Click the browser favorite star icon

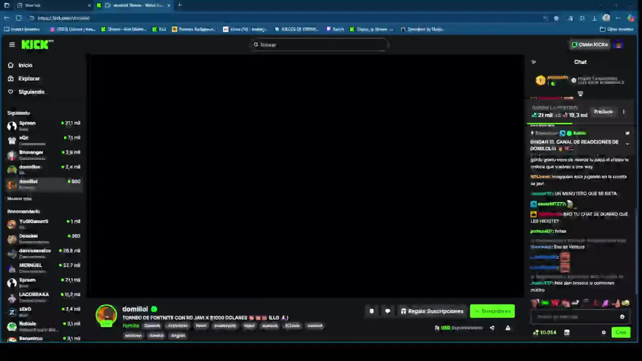556,18
